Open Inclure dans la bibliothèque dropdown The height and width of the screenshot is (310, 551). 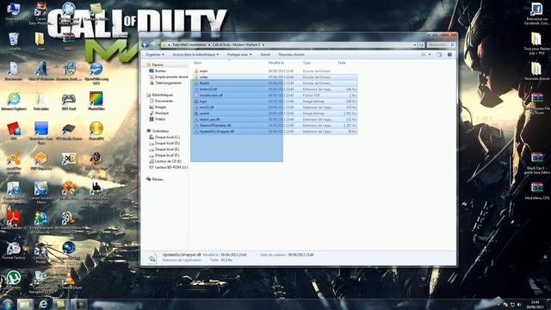pyautogui.click(x=195, y=54)
